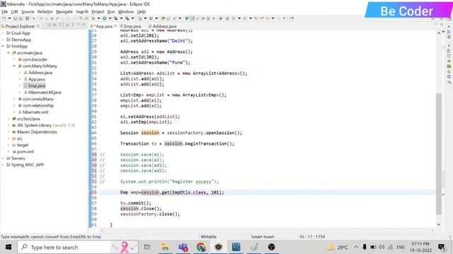Viewport: 453px width, 254px height.
Task: Open the External Tools dropdown arrow
Action: point(132,18)
